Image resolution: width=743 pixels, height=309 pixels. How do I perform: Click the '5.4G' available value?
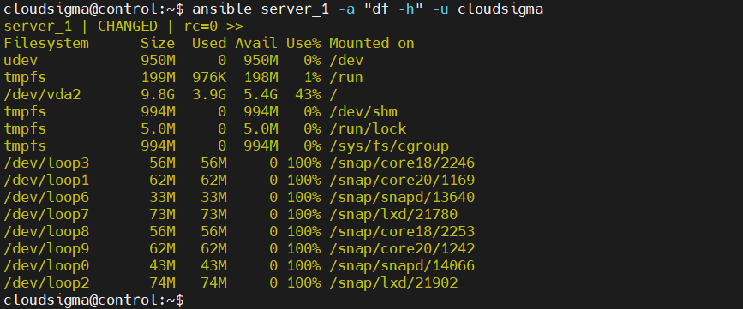tap(261, 95)
